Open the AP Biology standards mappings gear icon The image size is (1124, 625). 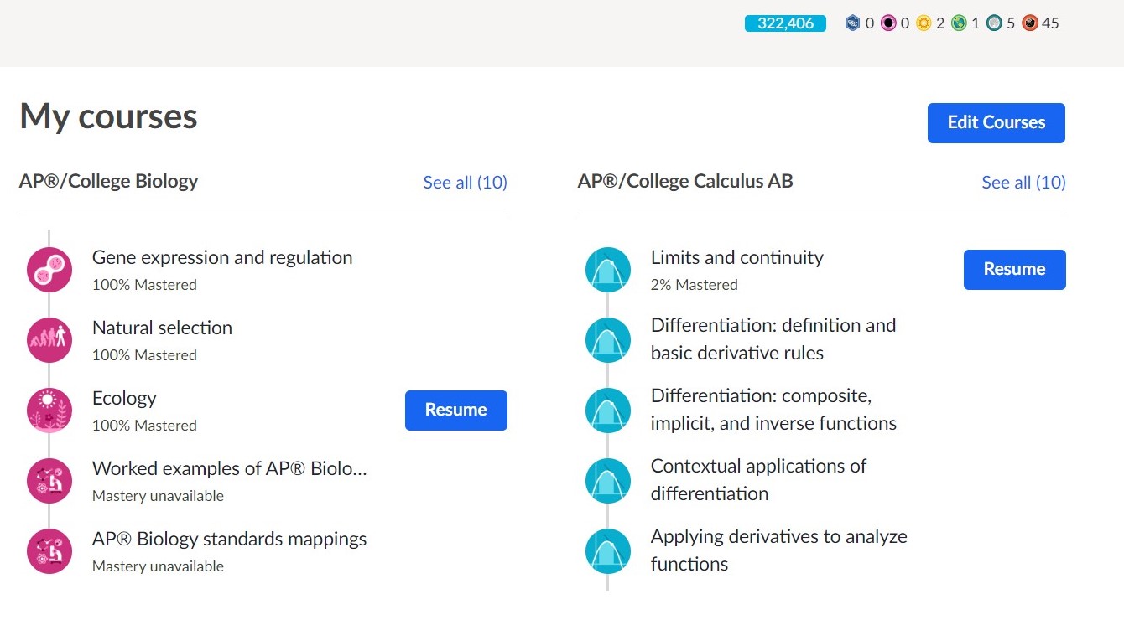click(49, 551)
